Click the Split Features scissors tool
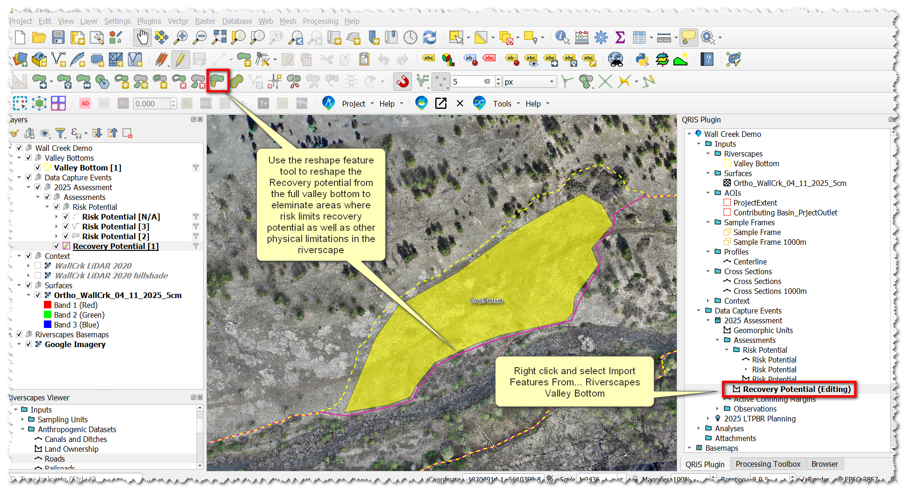Image resolution: width=906 pixels, height=491 pixels. click(x=294, y=81)
